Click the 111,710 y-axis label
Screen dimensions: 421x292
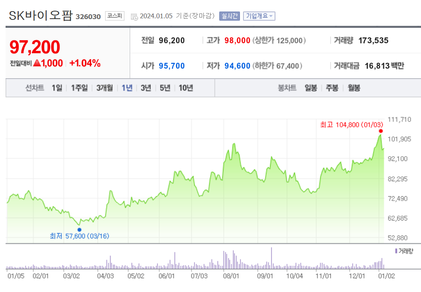(399, 120)
